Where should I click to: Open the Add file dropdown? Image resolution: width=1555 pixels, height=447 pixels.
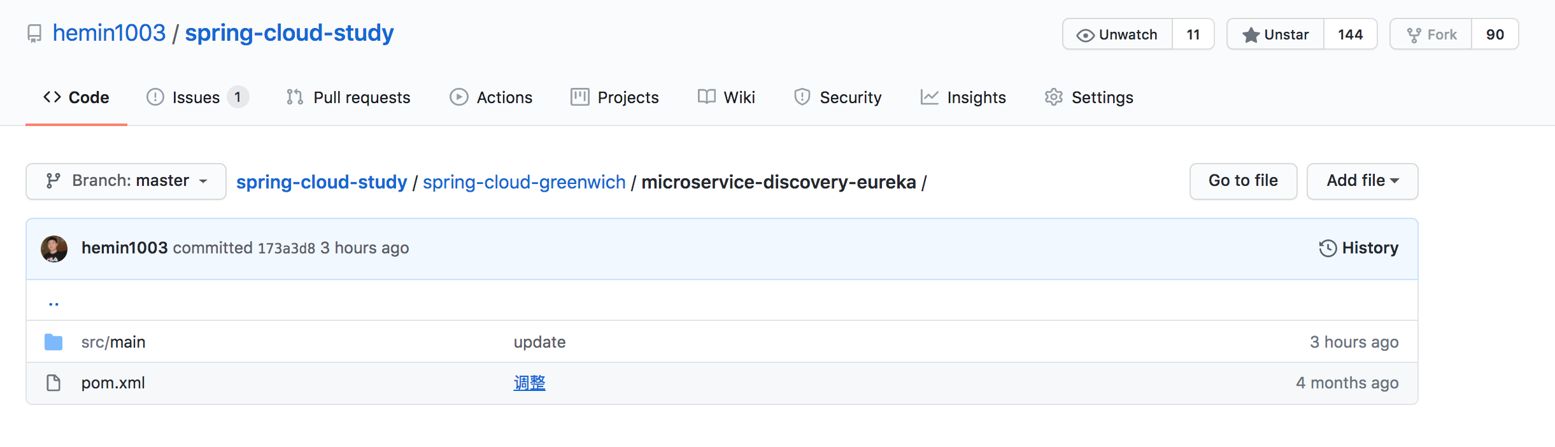[x=1362, y=181]
